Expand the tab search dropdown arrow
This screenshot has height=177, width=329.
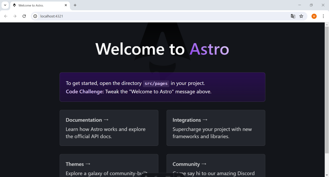tap(5, 5)
